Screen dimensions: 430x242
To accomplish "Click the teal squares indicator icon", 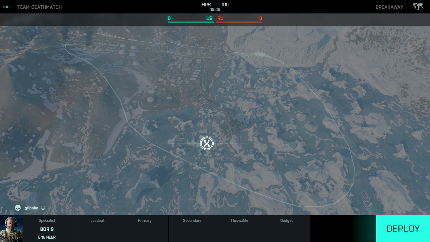I will tap(5, 7).
